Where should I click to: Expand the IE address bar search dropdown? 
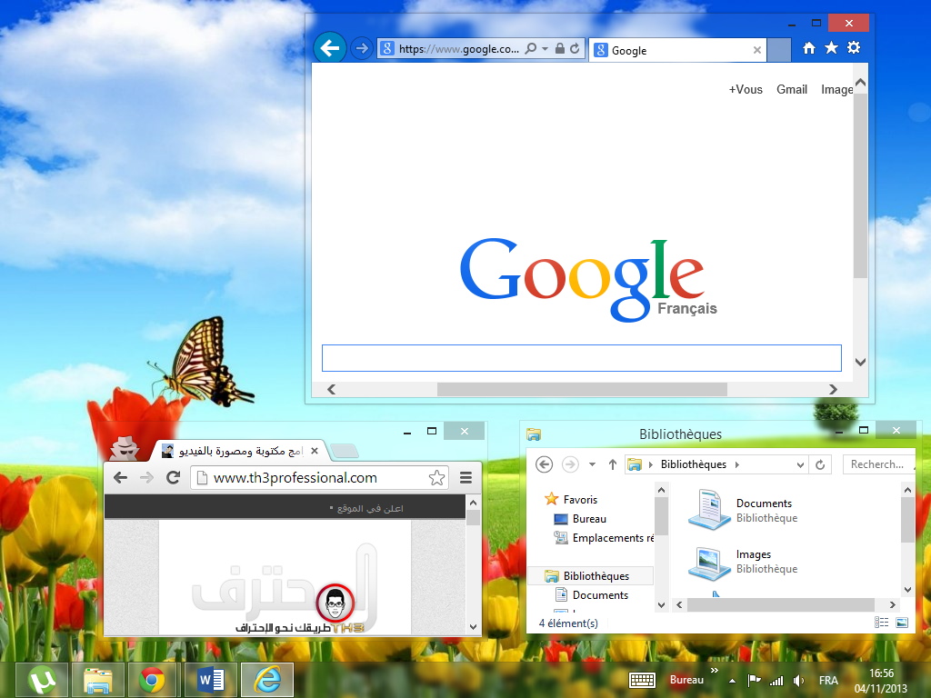pyautogui.click(x=545, y=49)
